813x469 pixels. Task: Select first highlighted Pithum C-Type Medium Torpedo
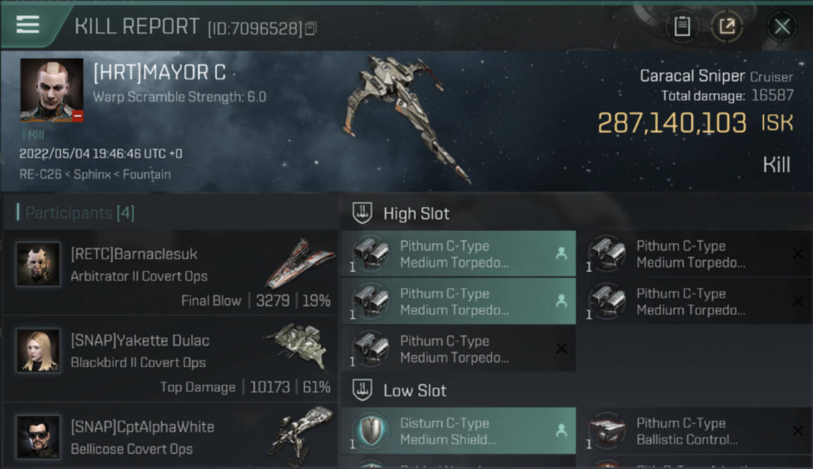coord(458,254)
